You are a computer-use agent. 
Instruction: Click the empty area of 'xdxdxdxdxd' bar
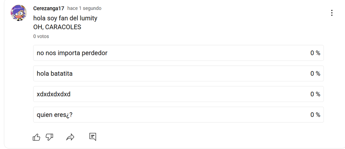tap(189, 94)
